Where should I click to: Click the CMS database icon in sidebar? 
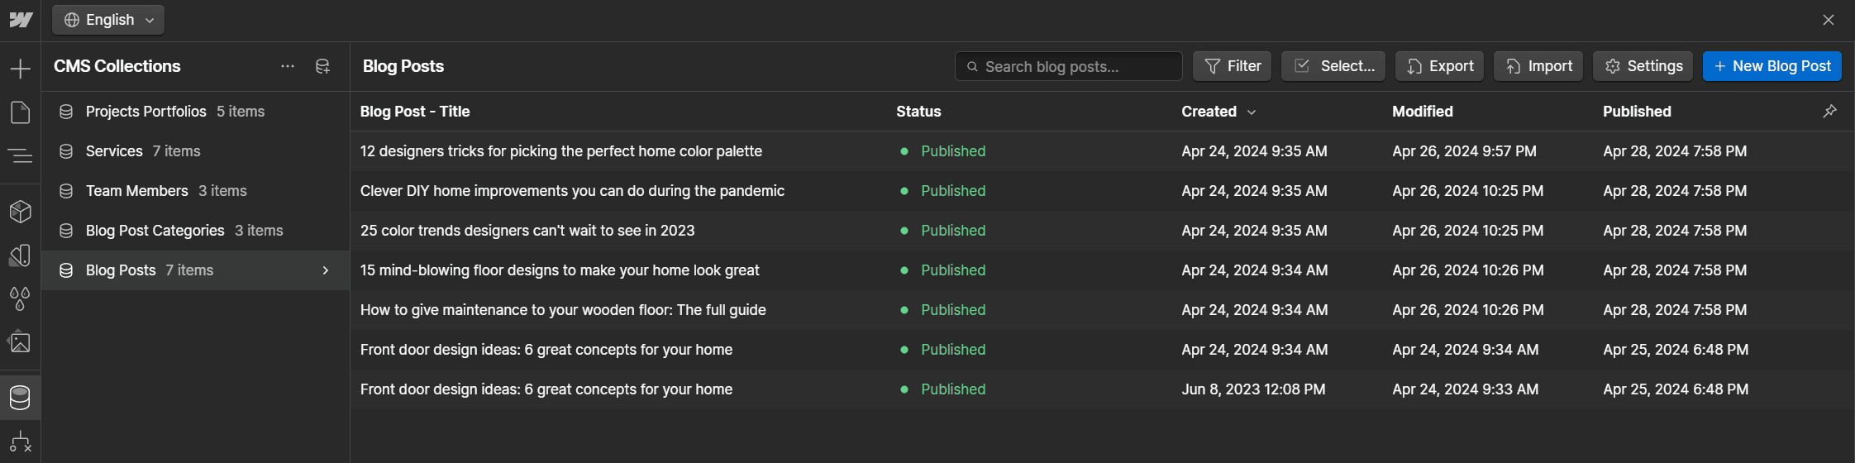[x=21, y=398]
